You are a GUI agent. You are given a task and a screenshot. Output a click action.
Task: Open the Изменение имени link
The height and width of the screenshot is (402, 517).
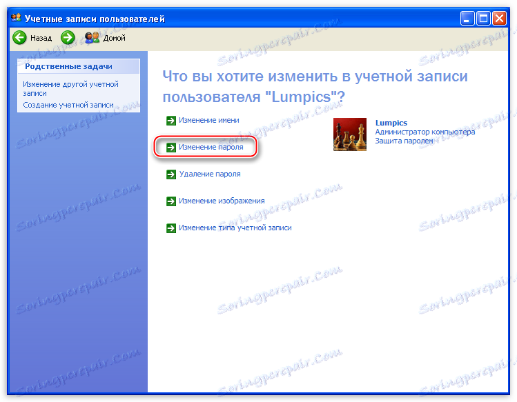[209, 120]
